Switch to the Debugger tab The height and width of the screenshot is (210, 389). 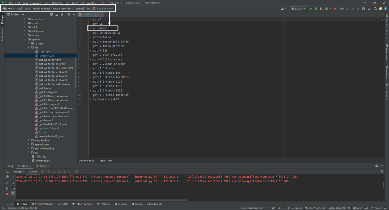point(18,172)
